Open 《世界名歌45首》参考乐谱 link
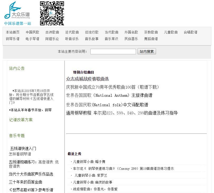Image resolution: width=214 pixels, height=193 pixels. pyautogui.click(x=31, y=190)
